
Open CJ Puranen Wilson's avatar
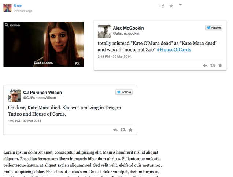pyautogui.click(x=14, y=96)
